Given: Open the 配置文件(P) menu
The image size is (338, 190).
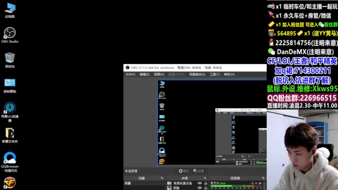Looking at the screenshot, I should [x=177, y=74].
